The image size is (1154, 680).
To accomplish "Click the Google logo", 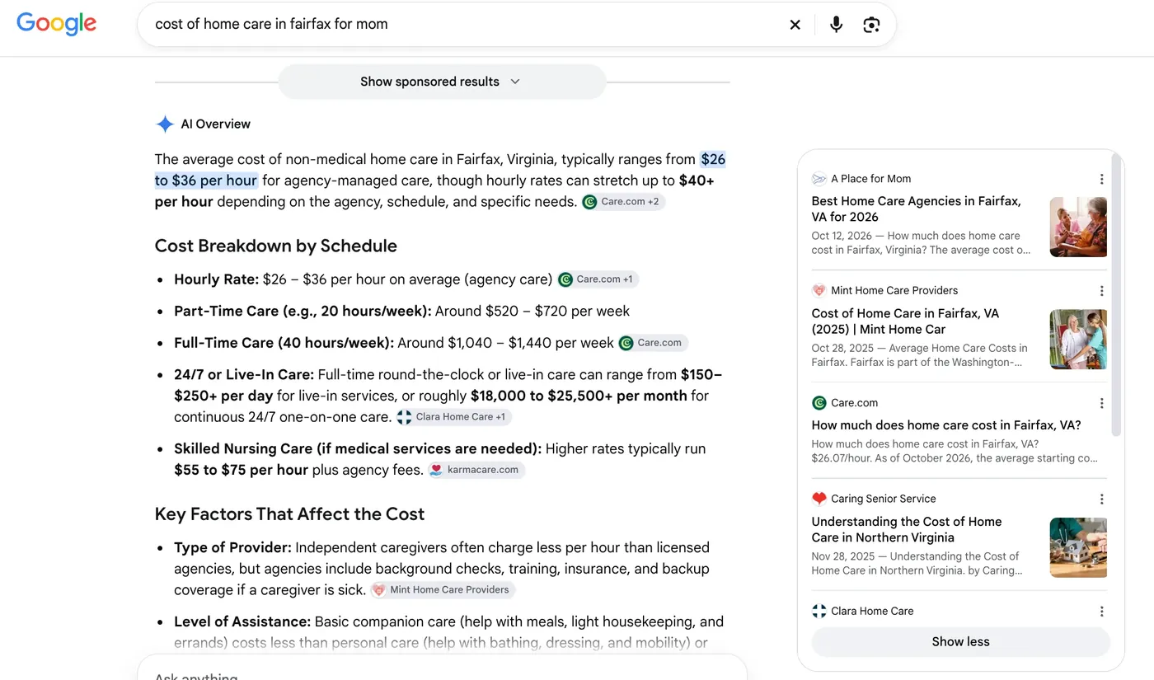I will [57, 24].
